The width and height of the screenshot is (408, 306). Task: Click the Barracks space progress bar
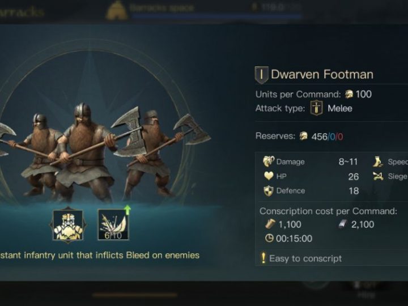point(216,16)
